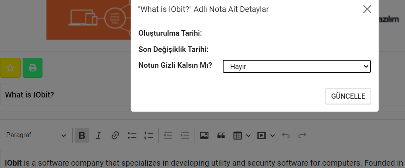Image resolution: width=405 pixels, height=168 pixels.
Task: Insert an image via toolbar icon
Action: click(x=204, y=136)
